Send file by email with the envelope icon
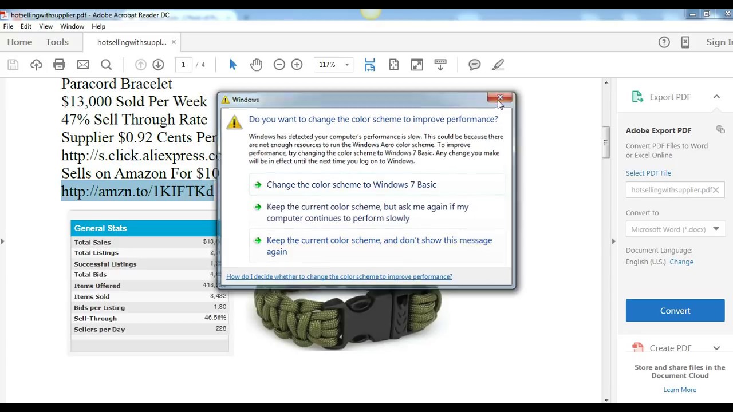The width and height of the screenshot is (733, 412). [83, 65]
